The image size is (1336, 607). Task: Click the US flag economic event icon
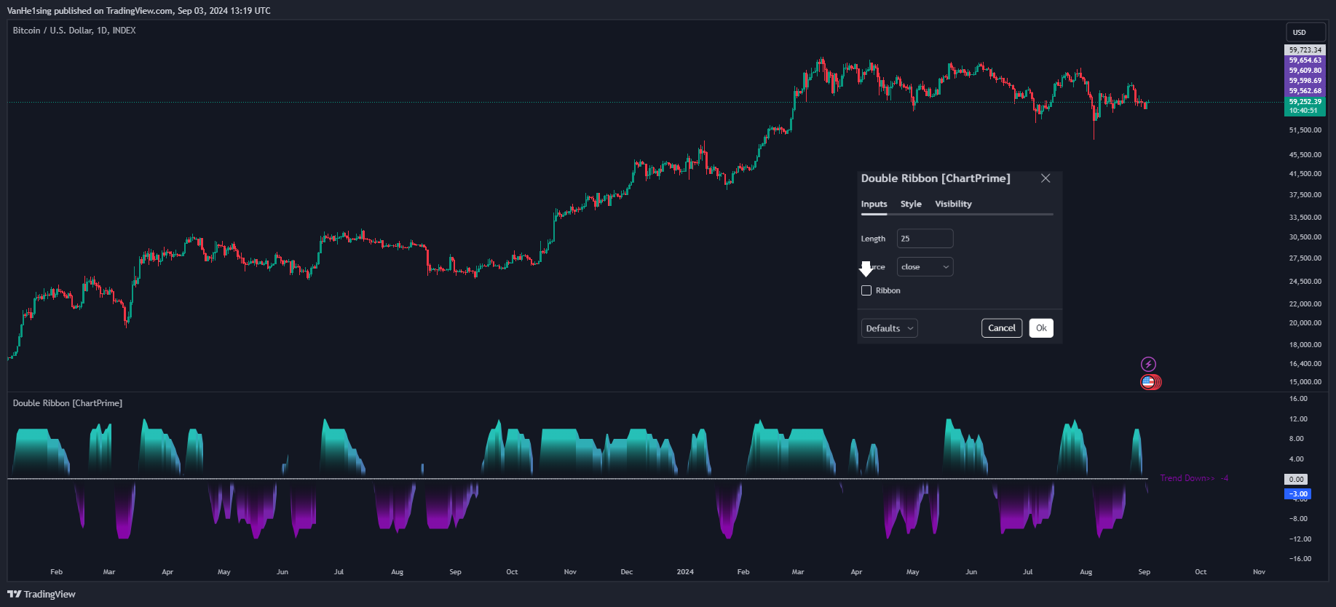click(x=1148, y=381)
